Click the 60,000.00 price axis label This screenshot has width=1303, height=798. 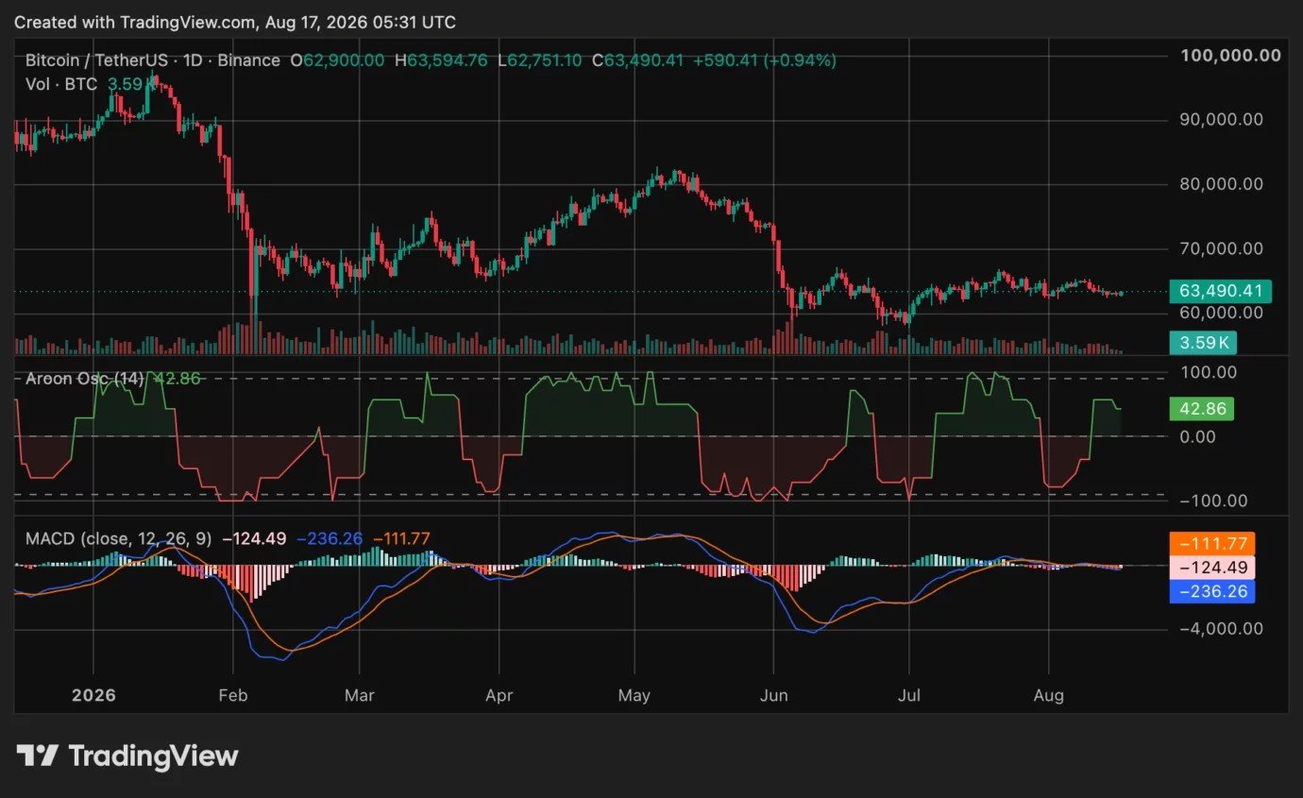1221,313
